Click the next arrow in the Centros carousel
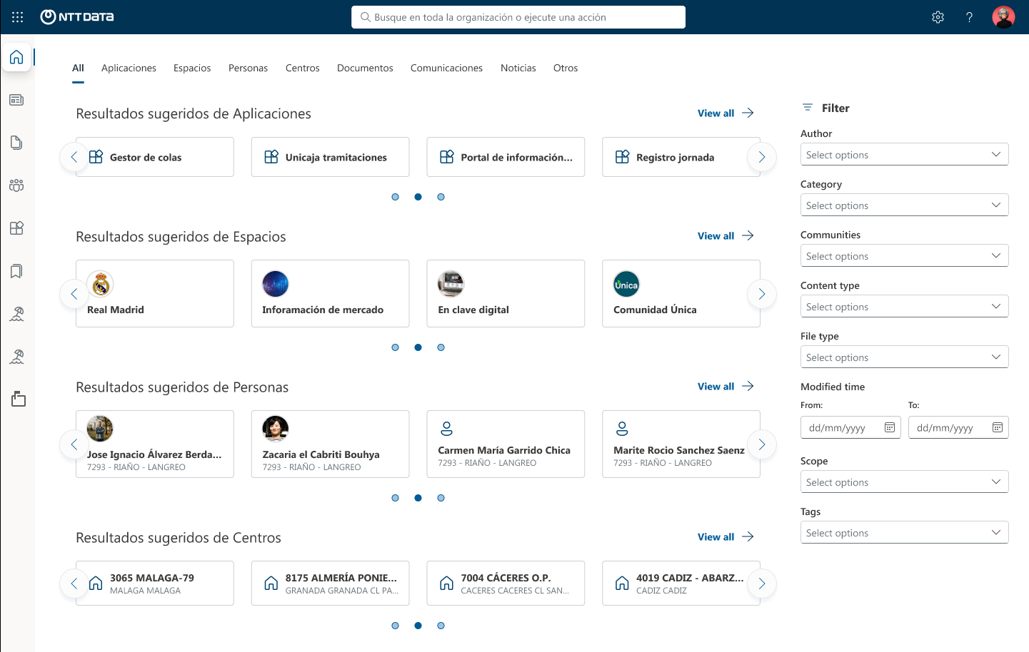This screenshot has height=652, width=1029. pyautogui.click(x=761, y=584)
